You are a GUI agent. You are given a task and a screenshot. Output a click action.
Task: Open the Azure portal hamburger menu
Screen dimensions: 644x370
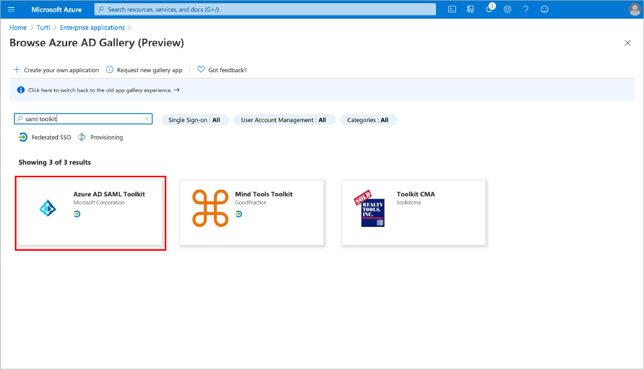11,9
